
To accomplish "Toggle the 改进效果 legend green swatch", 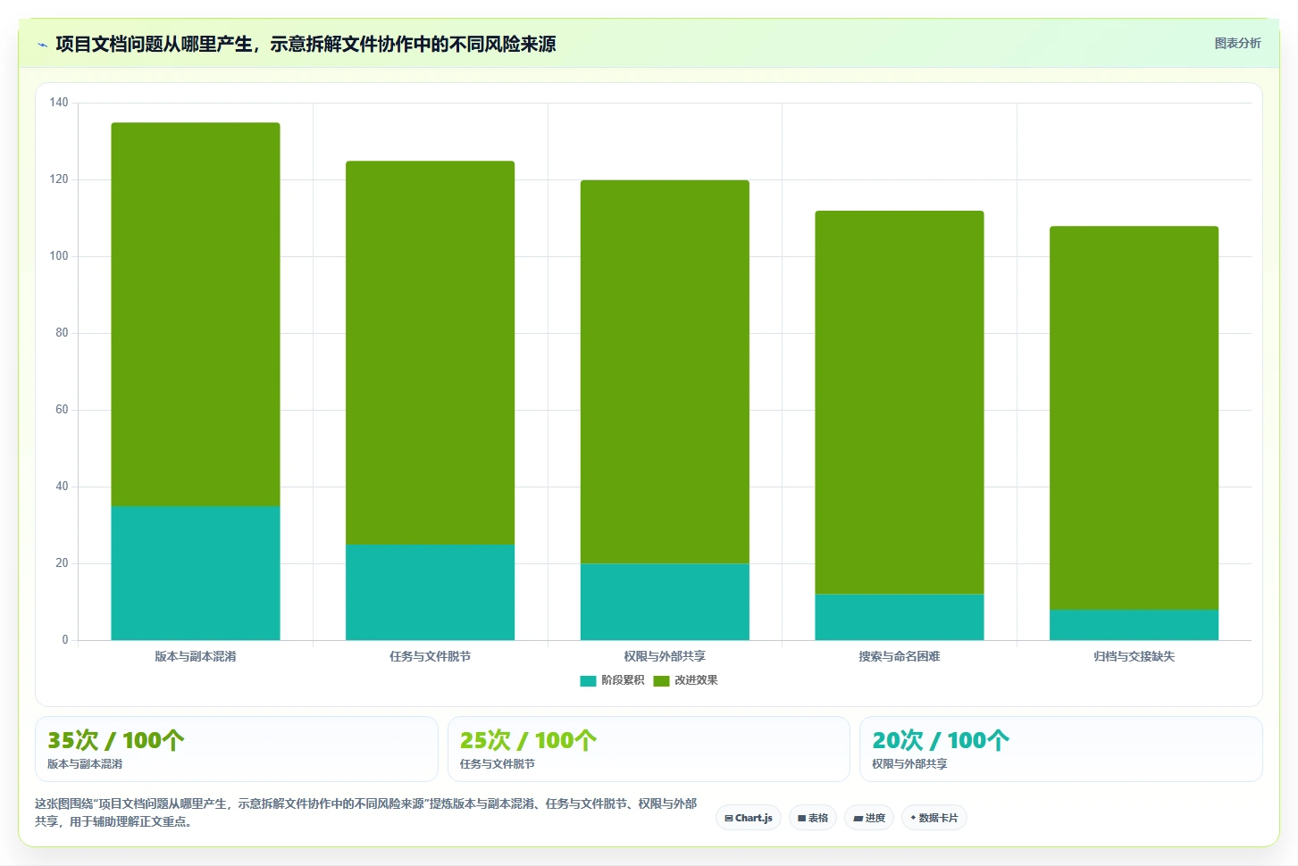I will (x=661, y=680).
